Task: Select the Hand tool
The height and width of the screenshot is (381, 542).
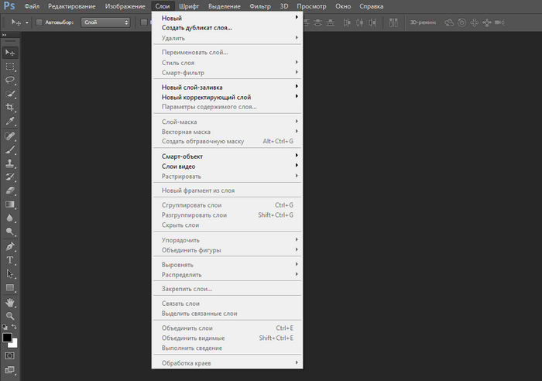Action: (10, 302)
